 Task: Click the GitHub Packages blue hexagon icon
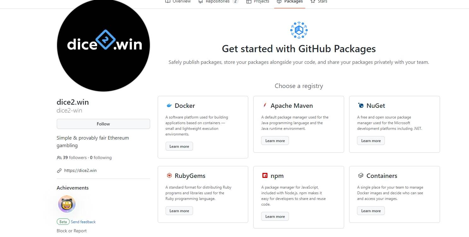(x=299, y=30)
